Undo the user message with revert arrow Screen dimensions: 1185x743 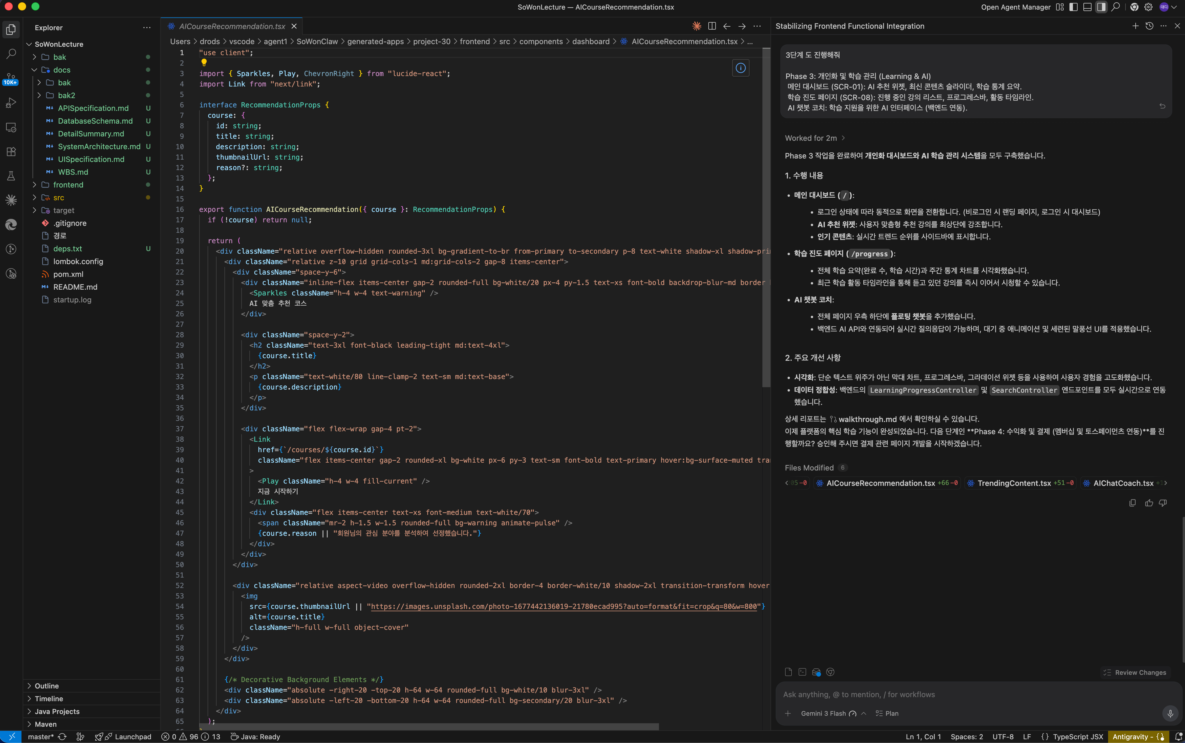1162,106
